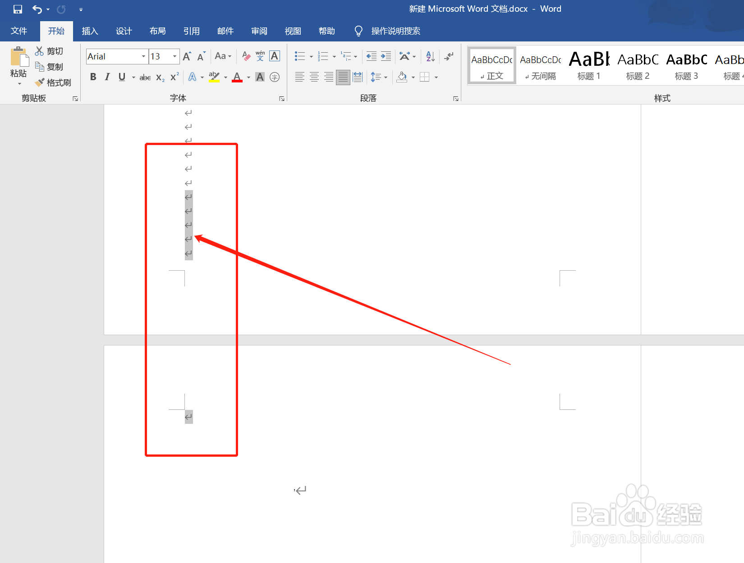The width and height of the screenshot is (744, 563).
Task: Expand the font color dropdown arrow
Action: pyautogui.click(x=248, y=77)
